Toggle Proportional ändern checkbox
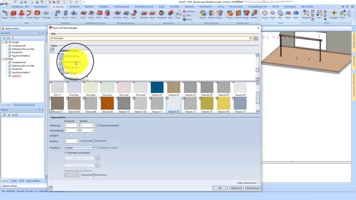Screen dimensions: 356x200 point(97,126)
